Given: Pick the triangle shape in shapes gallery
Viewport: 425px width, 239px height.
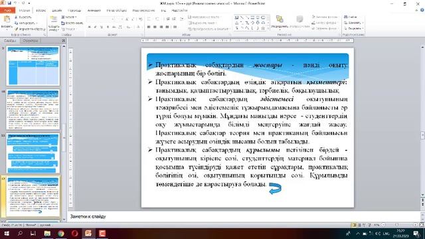Looking at the screenshot, I should pos(236,23).
